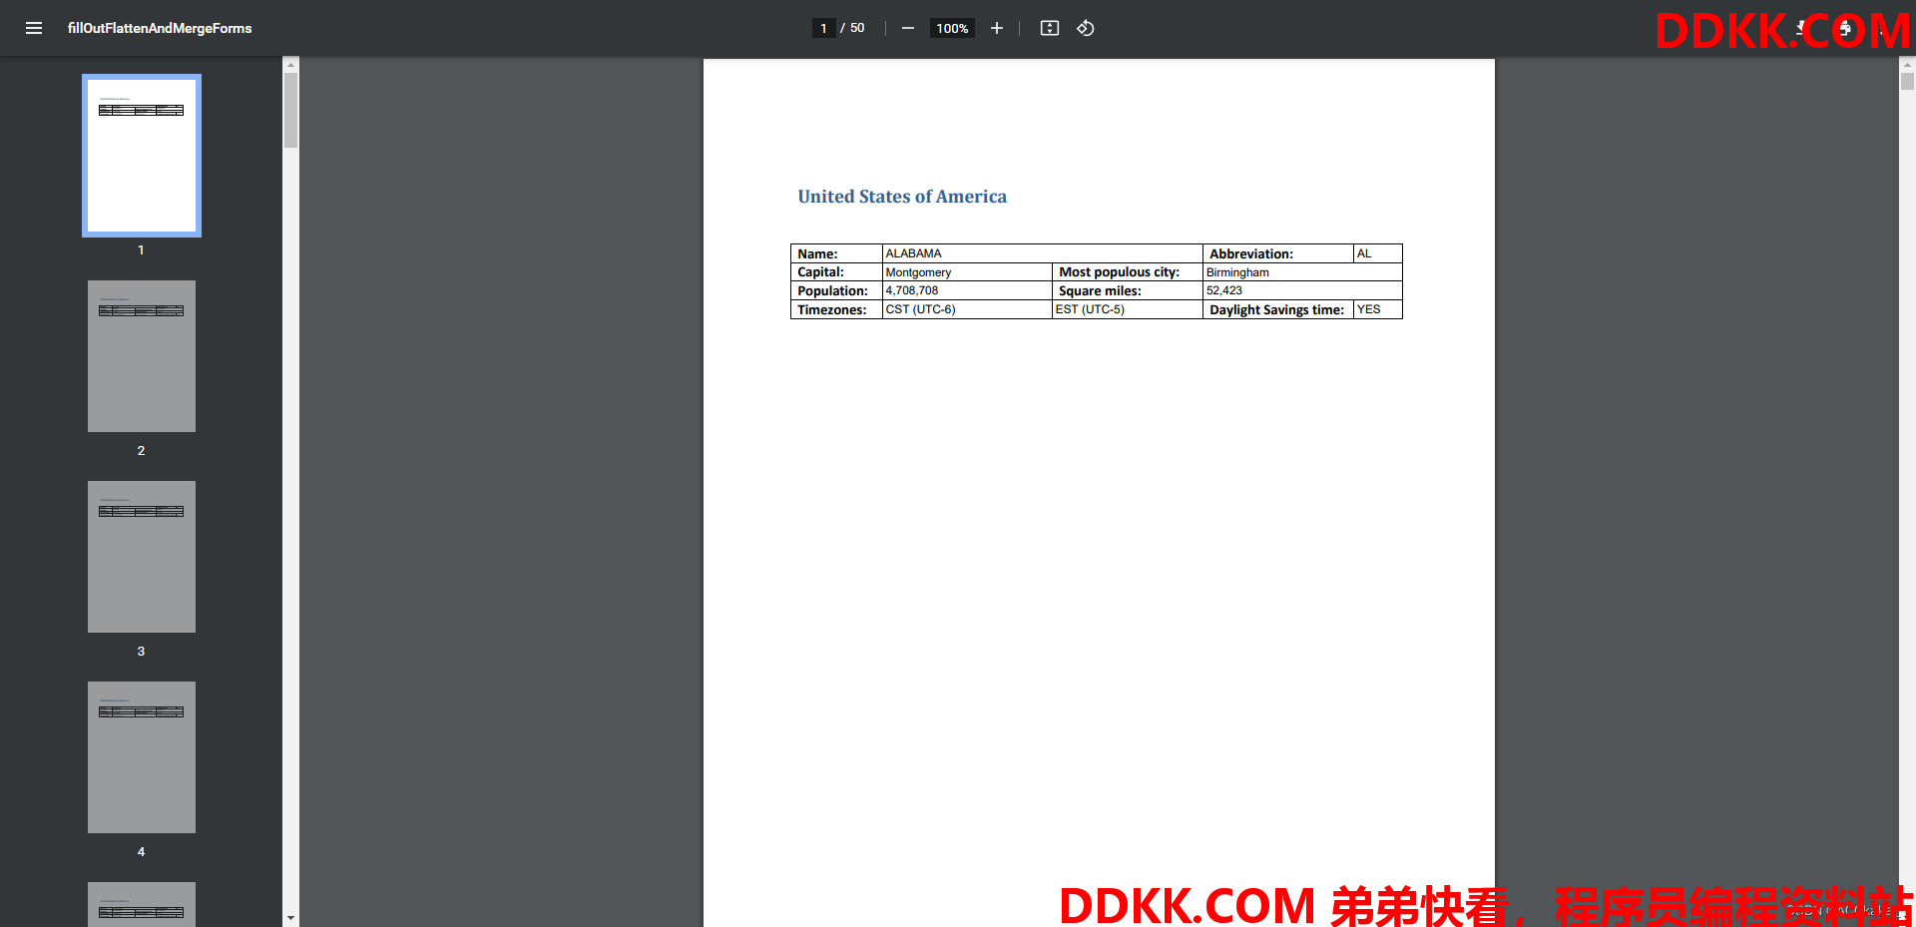1916x927 pixels.
Task: Toggle the sidebar with the hamburger menu icon
Action: click(34, 28)
